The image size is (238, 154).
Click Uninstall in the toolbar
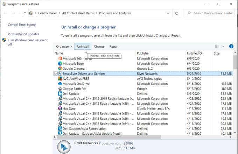pos(83,47)
